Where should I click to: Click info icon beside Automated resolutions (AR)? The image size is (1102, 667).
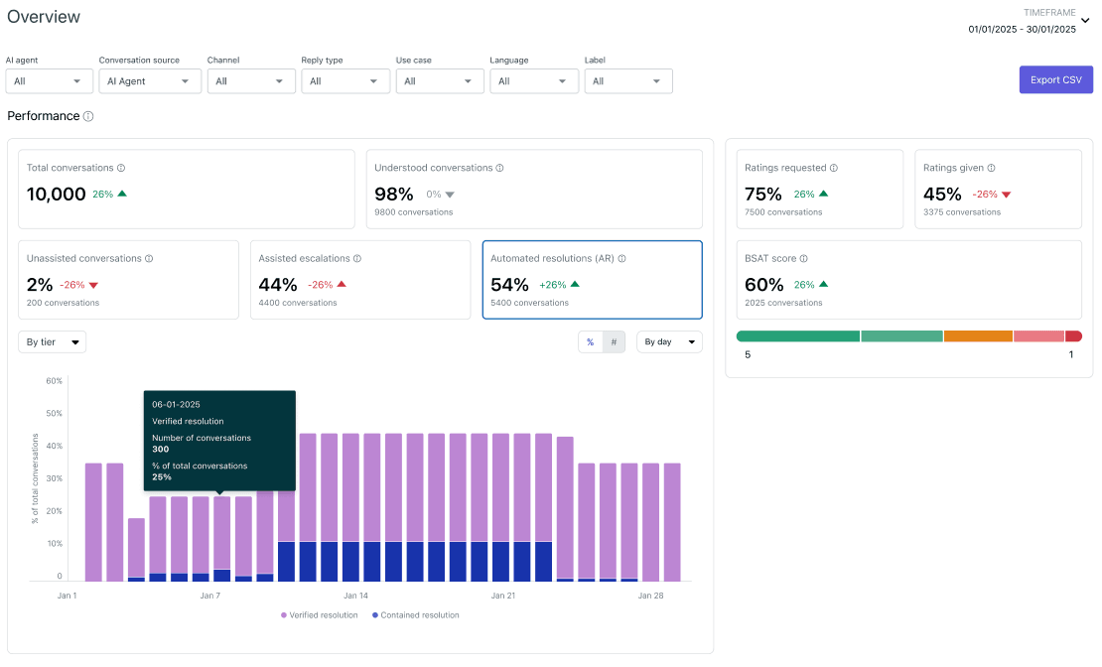click(x=621, y=259)
